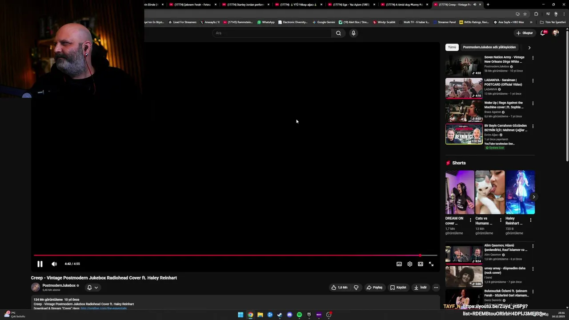Switch to Şebnem Ferah browser tab

(x=192, y=4)
